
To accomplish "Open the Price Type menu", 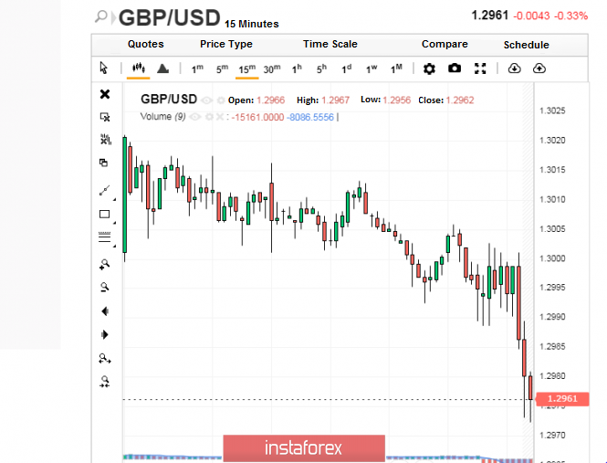I will pyautogui.click(x=226, y=44).
